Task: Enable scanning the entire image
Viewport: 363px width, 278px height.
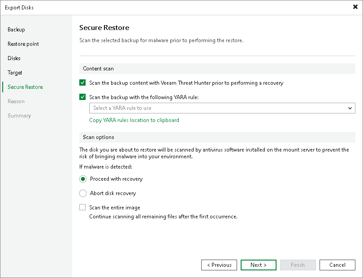Action: click(82, 207)
